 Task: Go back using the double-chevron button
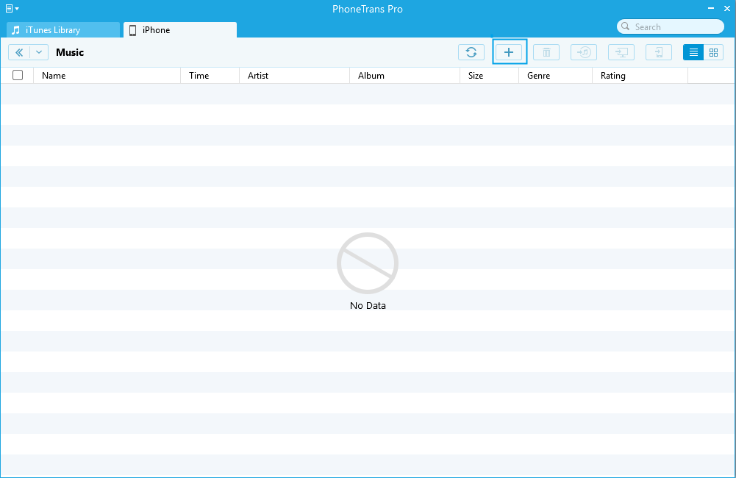point(19,52)
